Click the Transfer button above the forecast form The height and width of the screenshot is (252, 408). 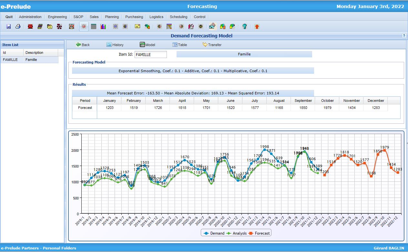click(212, 45)
